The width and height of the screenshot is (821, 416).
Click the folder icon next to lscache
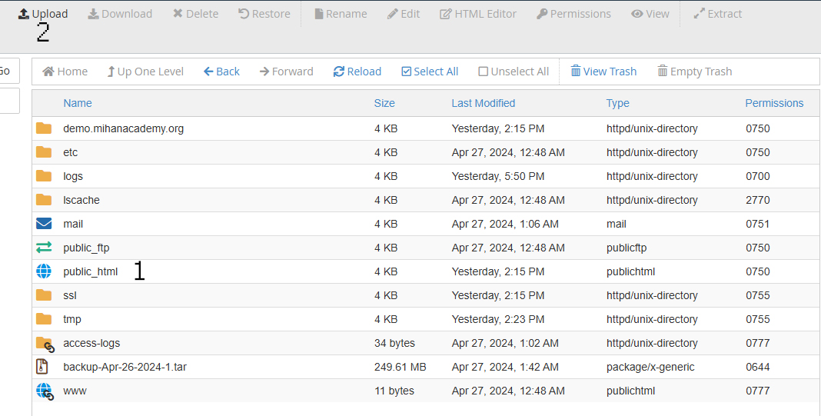click(x=44, y=200)
